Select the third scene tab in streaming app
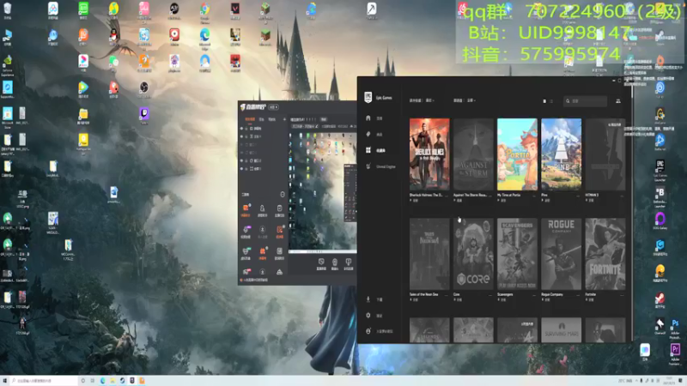The width and height of the screenshot is (687, 386). [x=271, y=119]
